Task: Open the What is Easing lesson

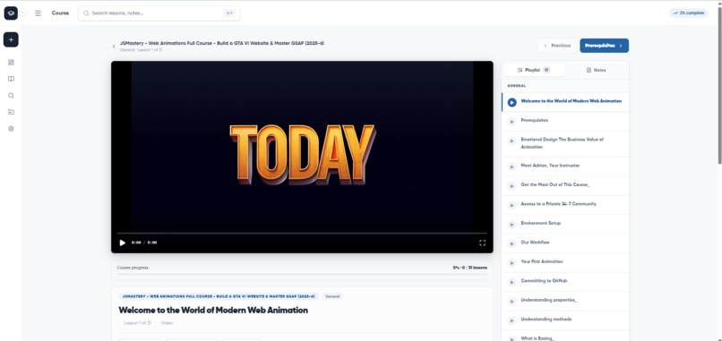Action: [x=565, y=337]
